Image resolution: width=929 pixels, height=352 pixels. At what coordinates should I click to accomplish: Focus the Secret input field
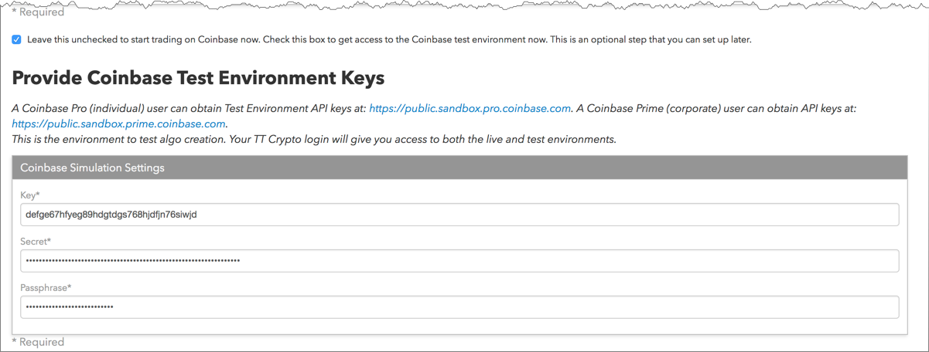point(459,261)
